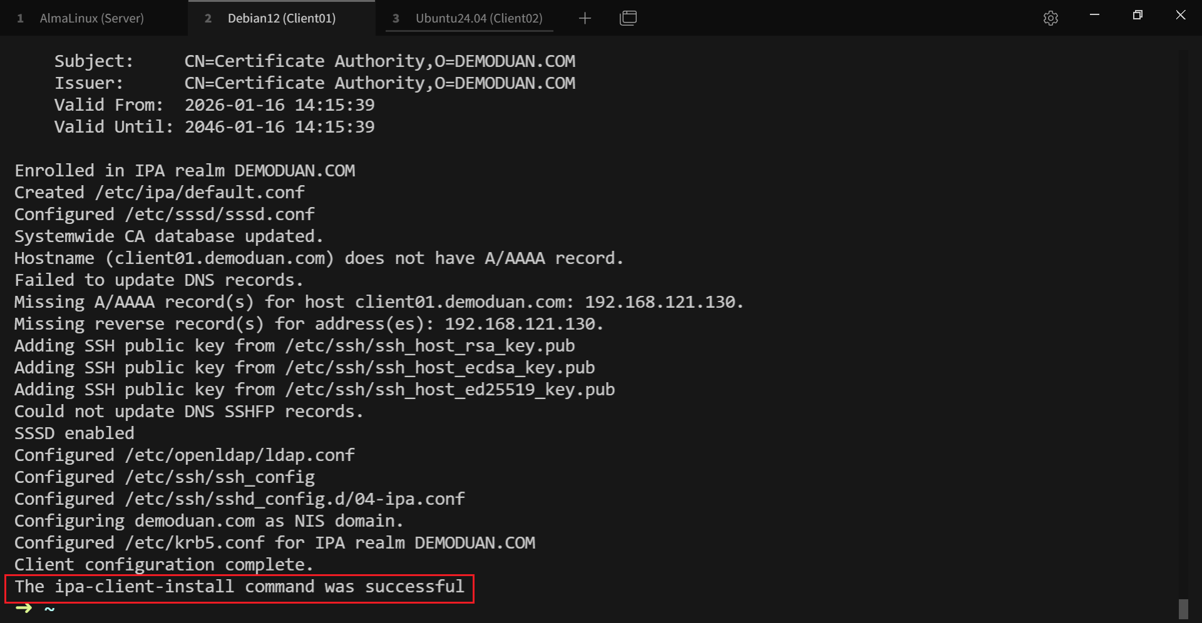
Task: Click the vertical scrollbar thumb at bottom
Action: pos(1183,609)
